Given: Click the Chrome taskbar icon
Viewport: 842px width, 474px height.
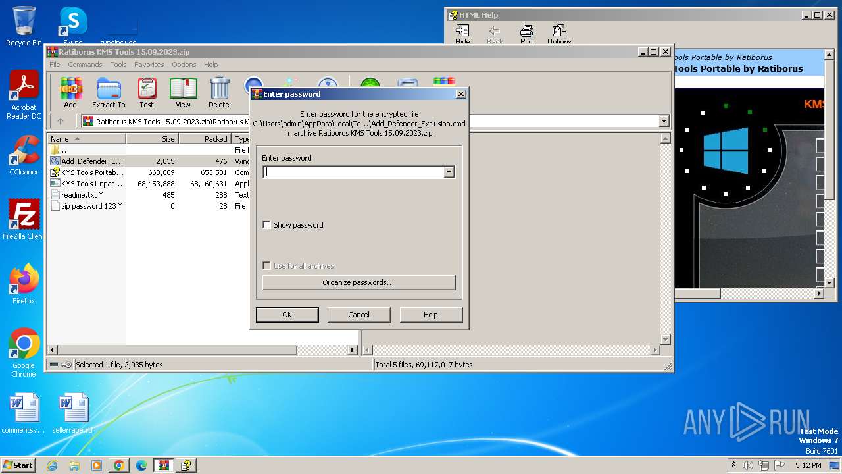Looking at the screenshot, I should click(119, 465).
